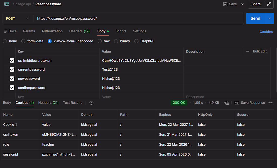Click the newpassword Nisha@123 value cell
The width and height of the screenshot is (277, 168).
142,78
